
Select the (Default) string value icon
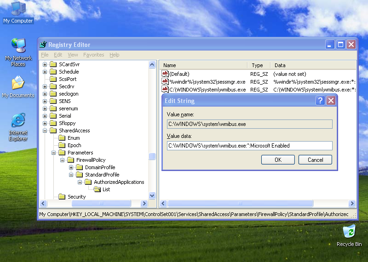[x=165, y=74]
